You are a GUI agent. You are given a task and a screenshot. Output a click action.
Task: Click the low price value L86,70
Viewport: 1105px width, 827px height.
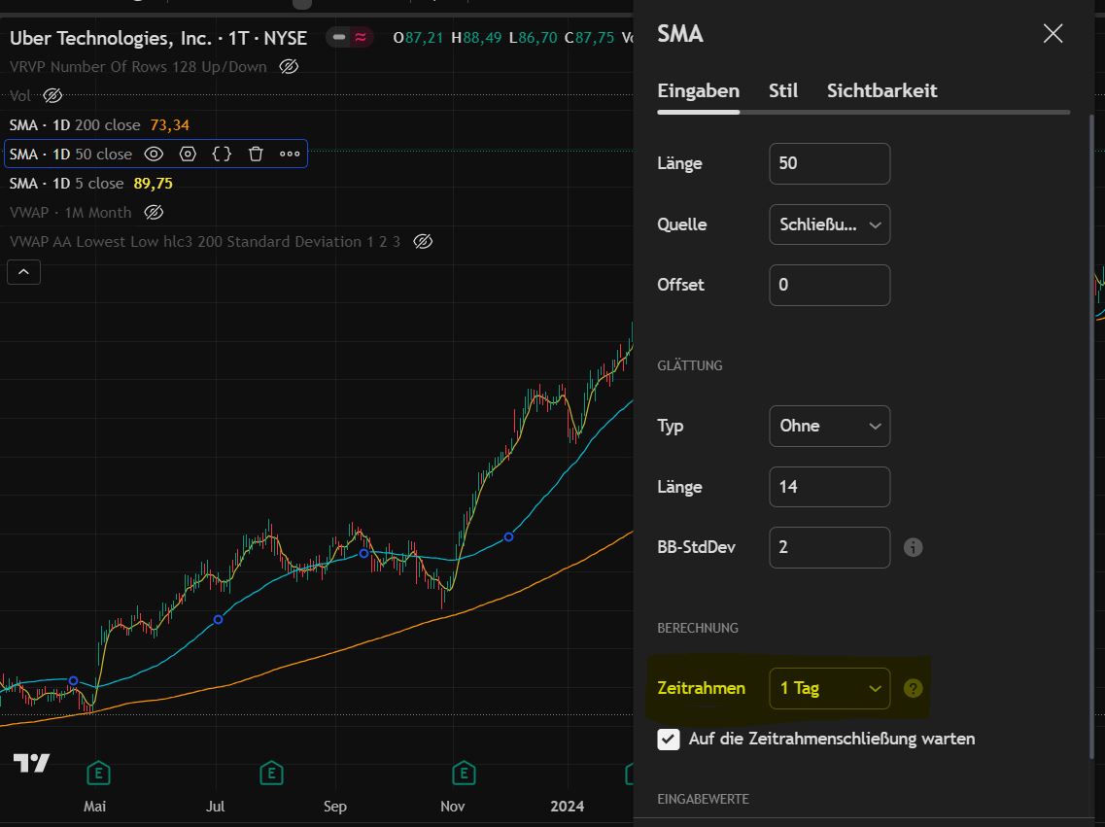tap(533, 37)
